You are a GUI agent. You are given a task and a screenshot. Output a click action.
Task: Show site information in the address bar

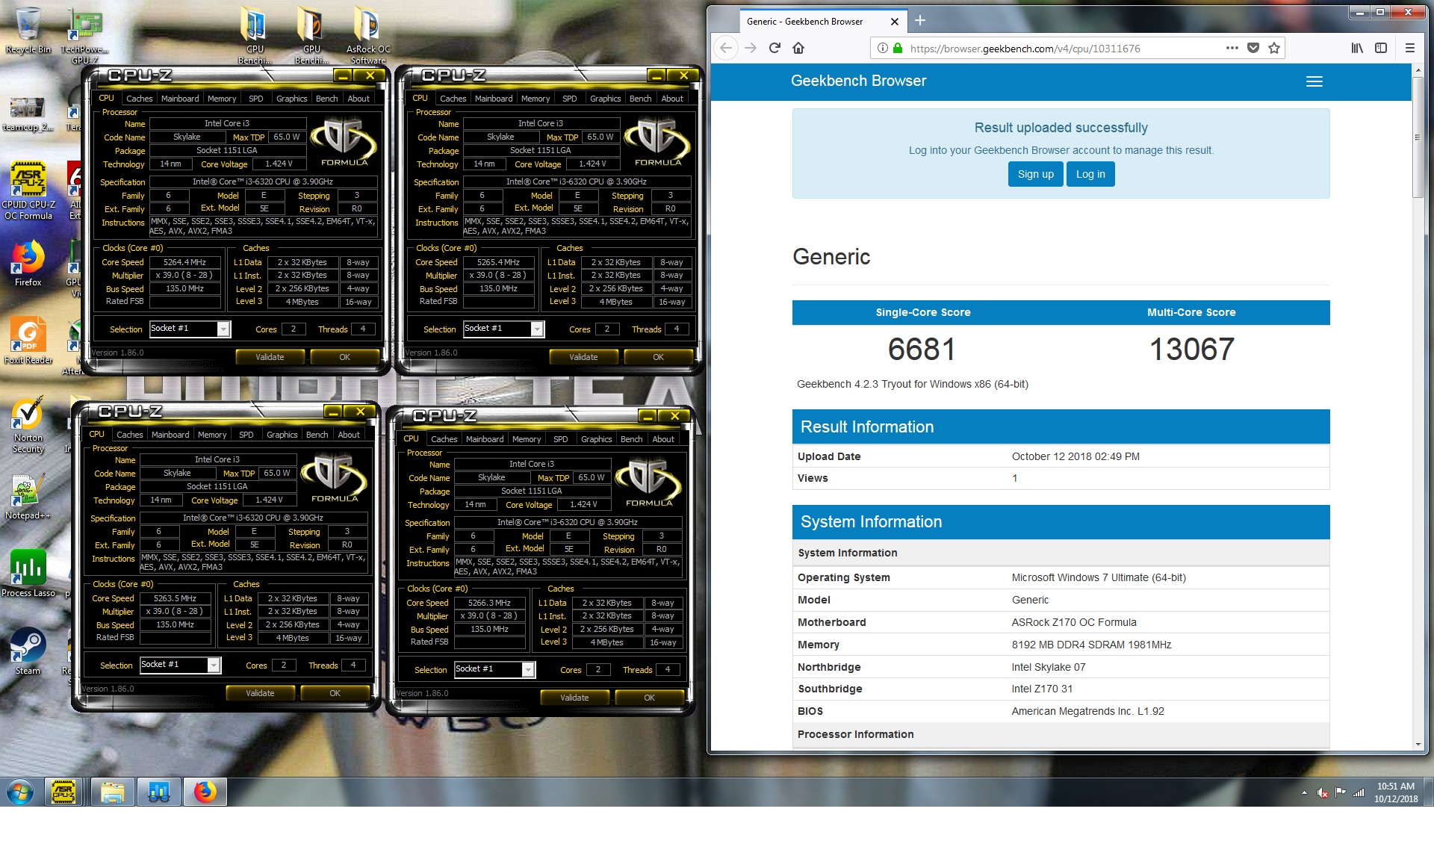(883, 48)
